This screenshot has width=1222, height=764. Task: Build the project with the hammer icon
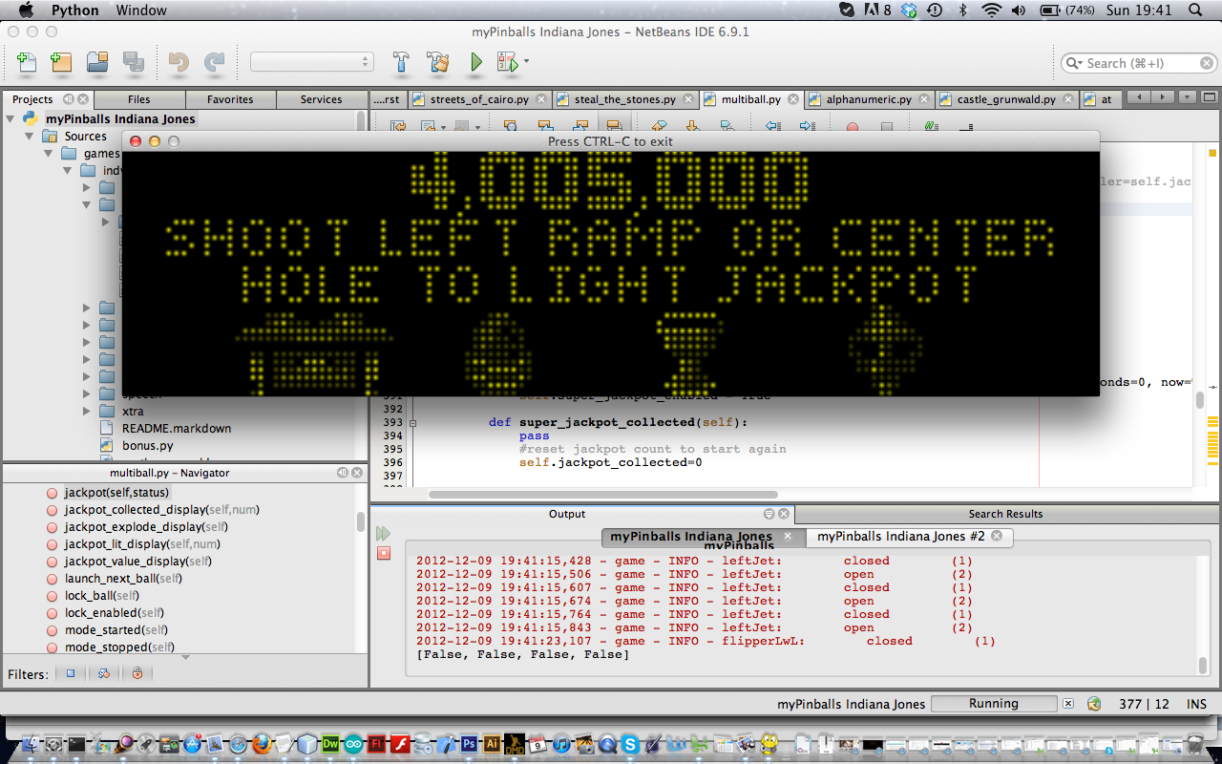[x=402, y=63]
